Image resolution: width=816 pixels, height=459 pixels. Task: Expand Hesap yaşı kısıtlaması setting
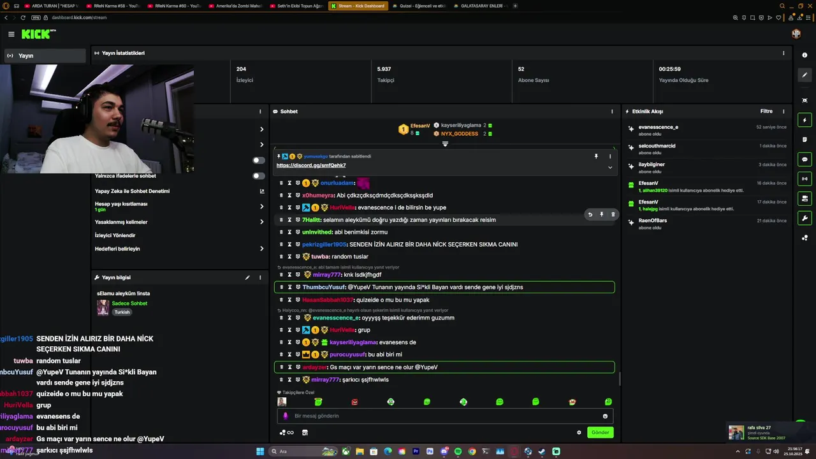[x=261, y=207]
